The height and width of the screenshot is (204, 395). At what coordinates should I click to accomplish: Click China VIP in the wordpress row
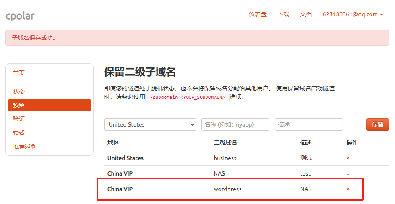120,189
